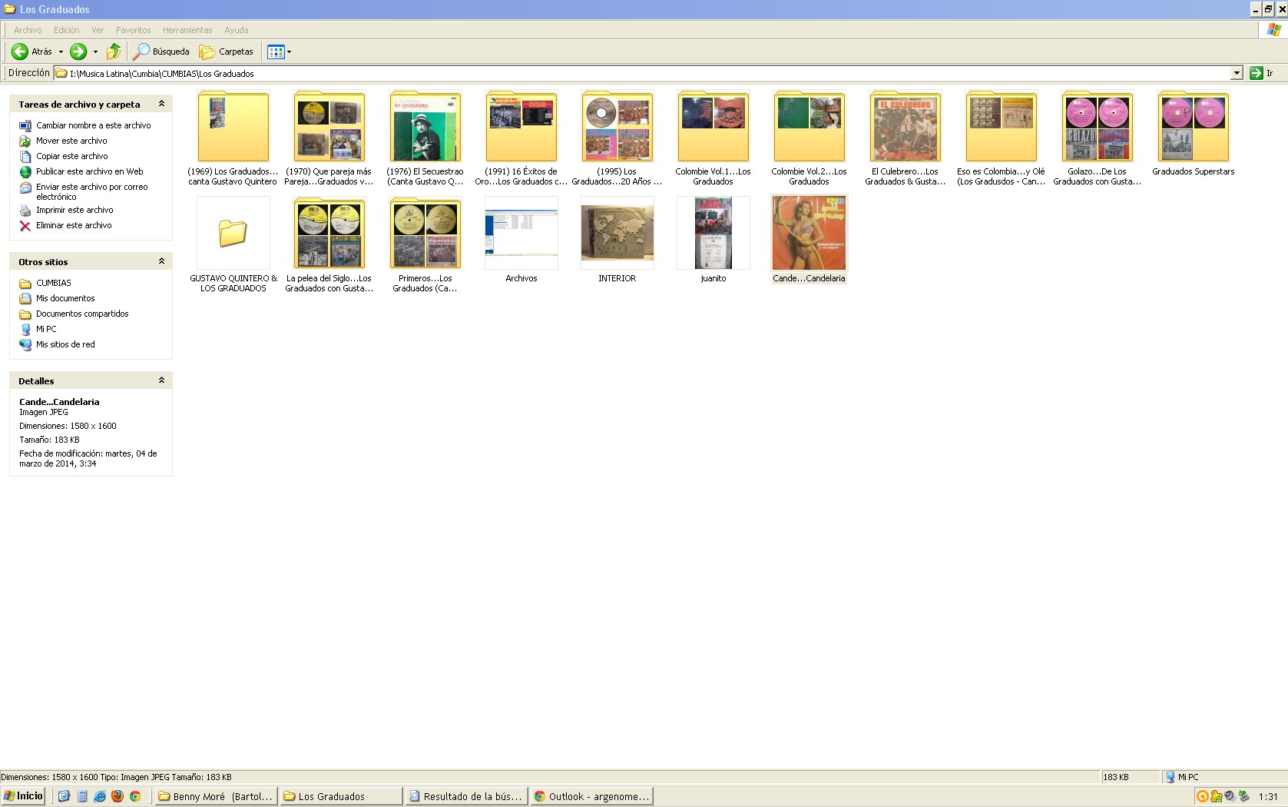Toggle the Carpetas folder pane
Screen dimensions: 1288x807
(x=227, y=51)
